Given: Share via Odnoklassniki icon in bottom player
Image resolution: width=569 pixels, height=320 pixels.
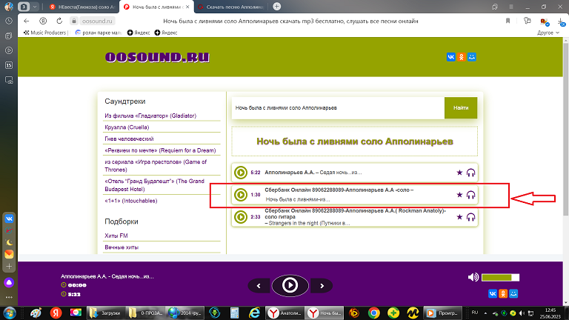Looking at the screenshot, I should 503,293.
